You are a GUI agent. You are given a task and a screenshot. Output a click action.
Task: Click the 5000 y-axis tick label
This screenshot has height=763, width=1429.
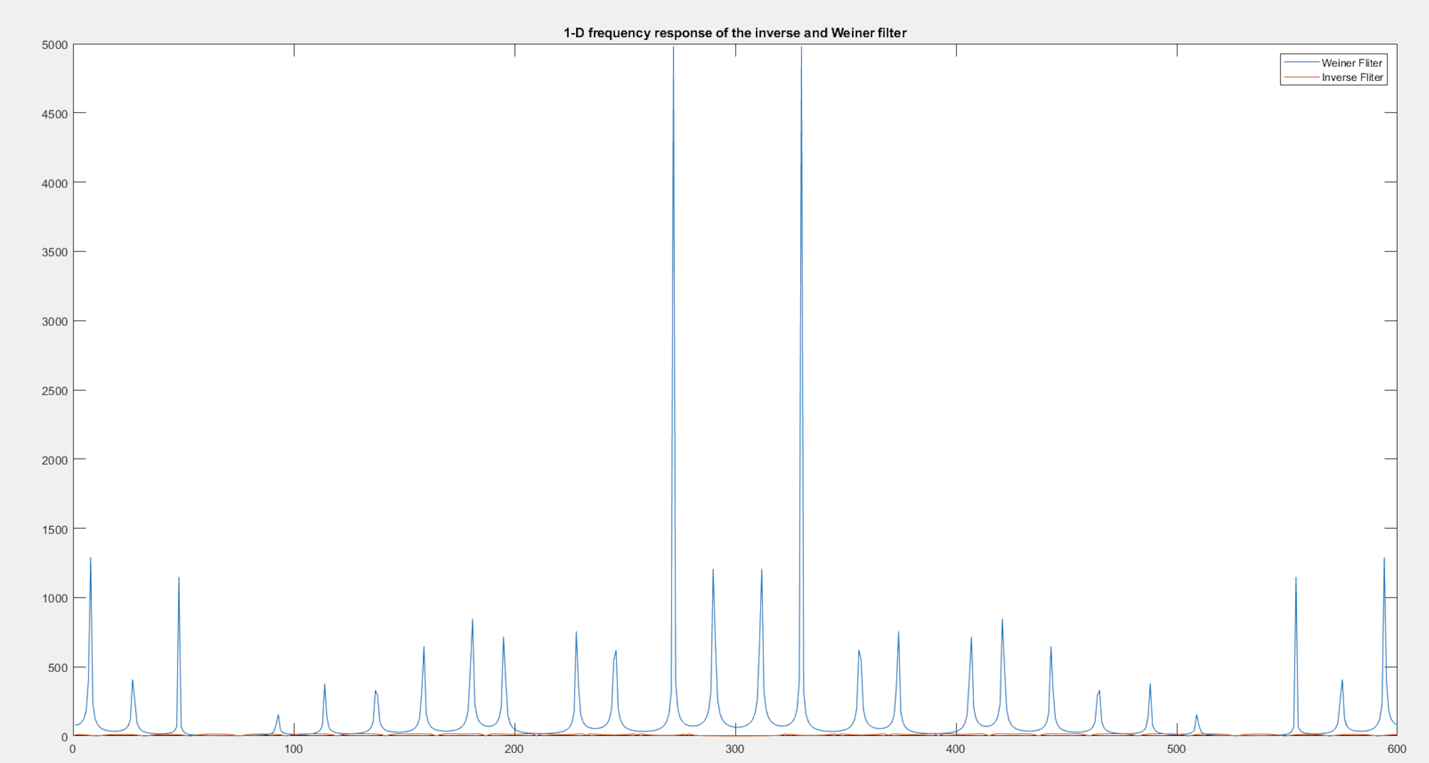pos(55,45)
